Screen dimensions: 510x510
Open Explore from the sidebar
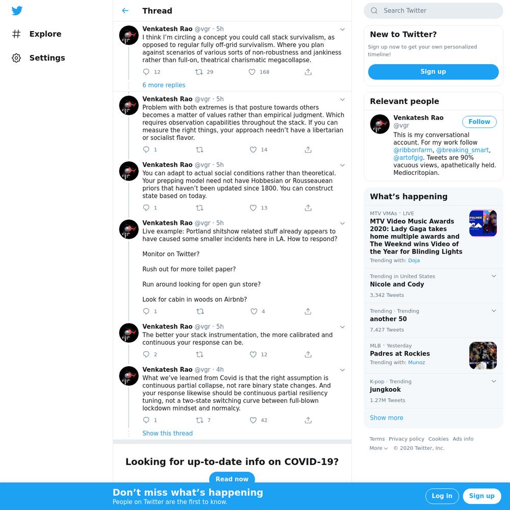pyautogui.click(x=45, y=34)
